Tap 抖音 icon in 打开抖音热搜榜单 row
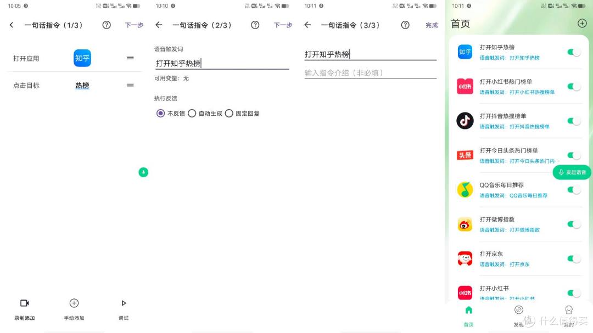The height and width of the screenshot is (333, 593). click(x=465, y=121)
